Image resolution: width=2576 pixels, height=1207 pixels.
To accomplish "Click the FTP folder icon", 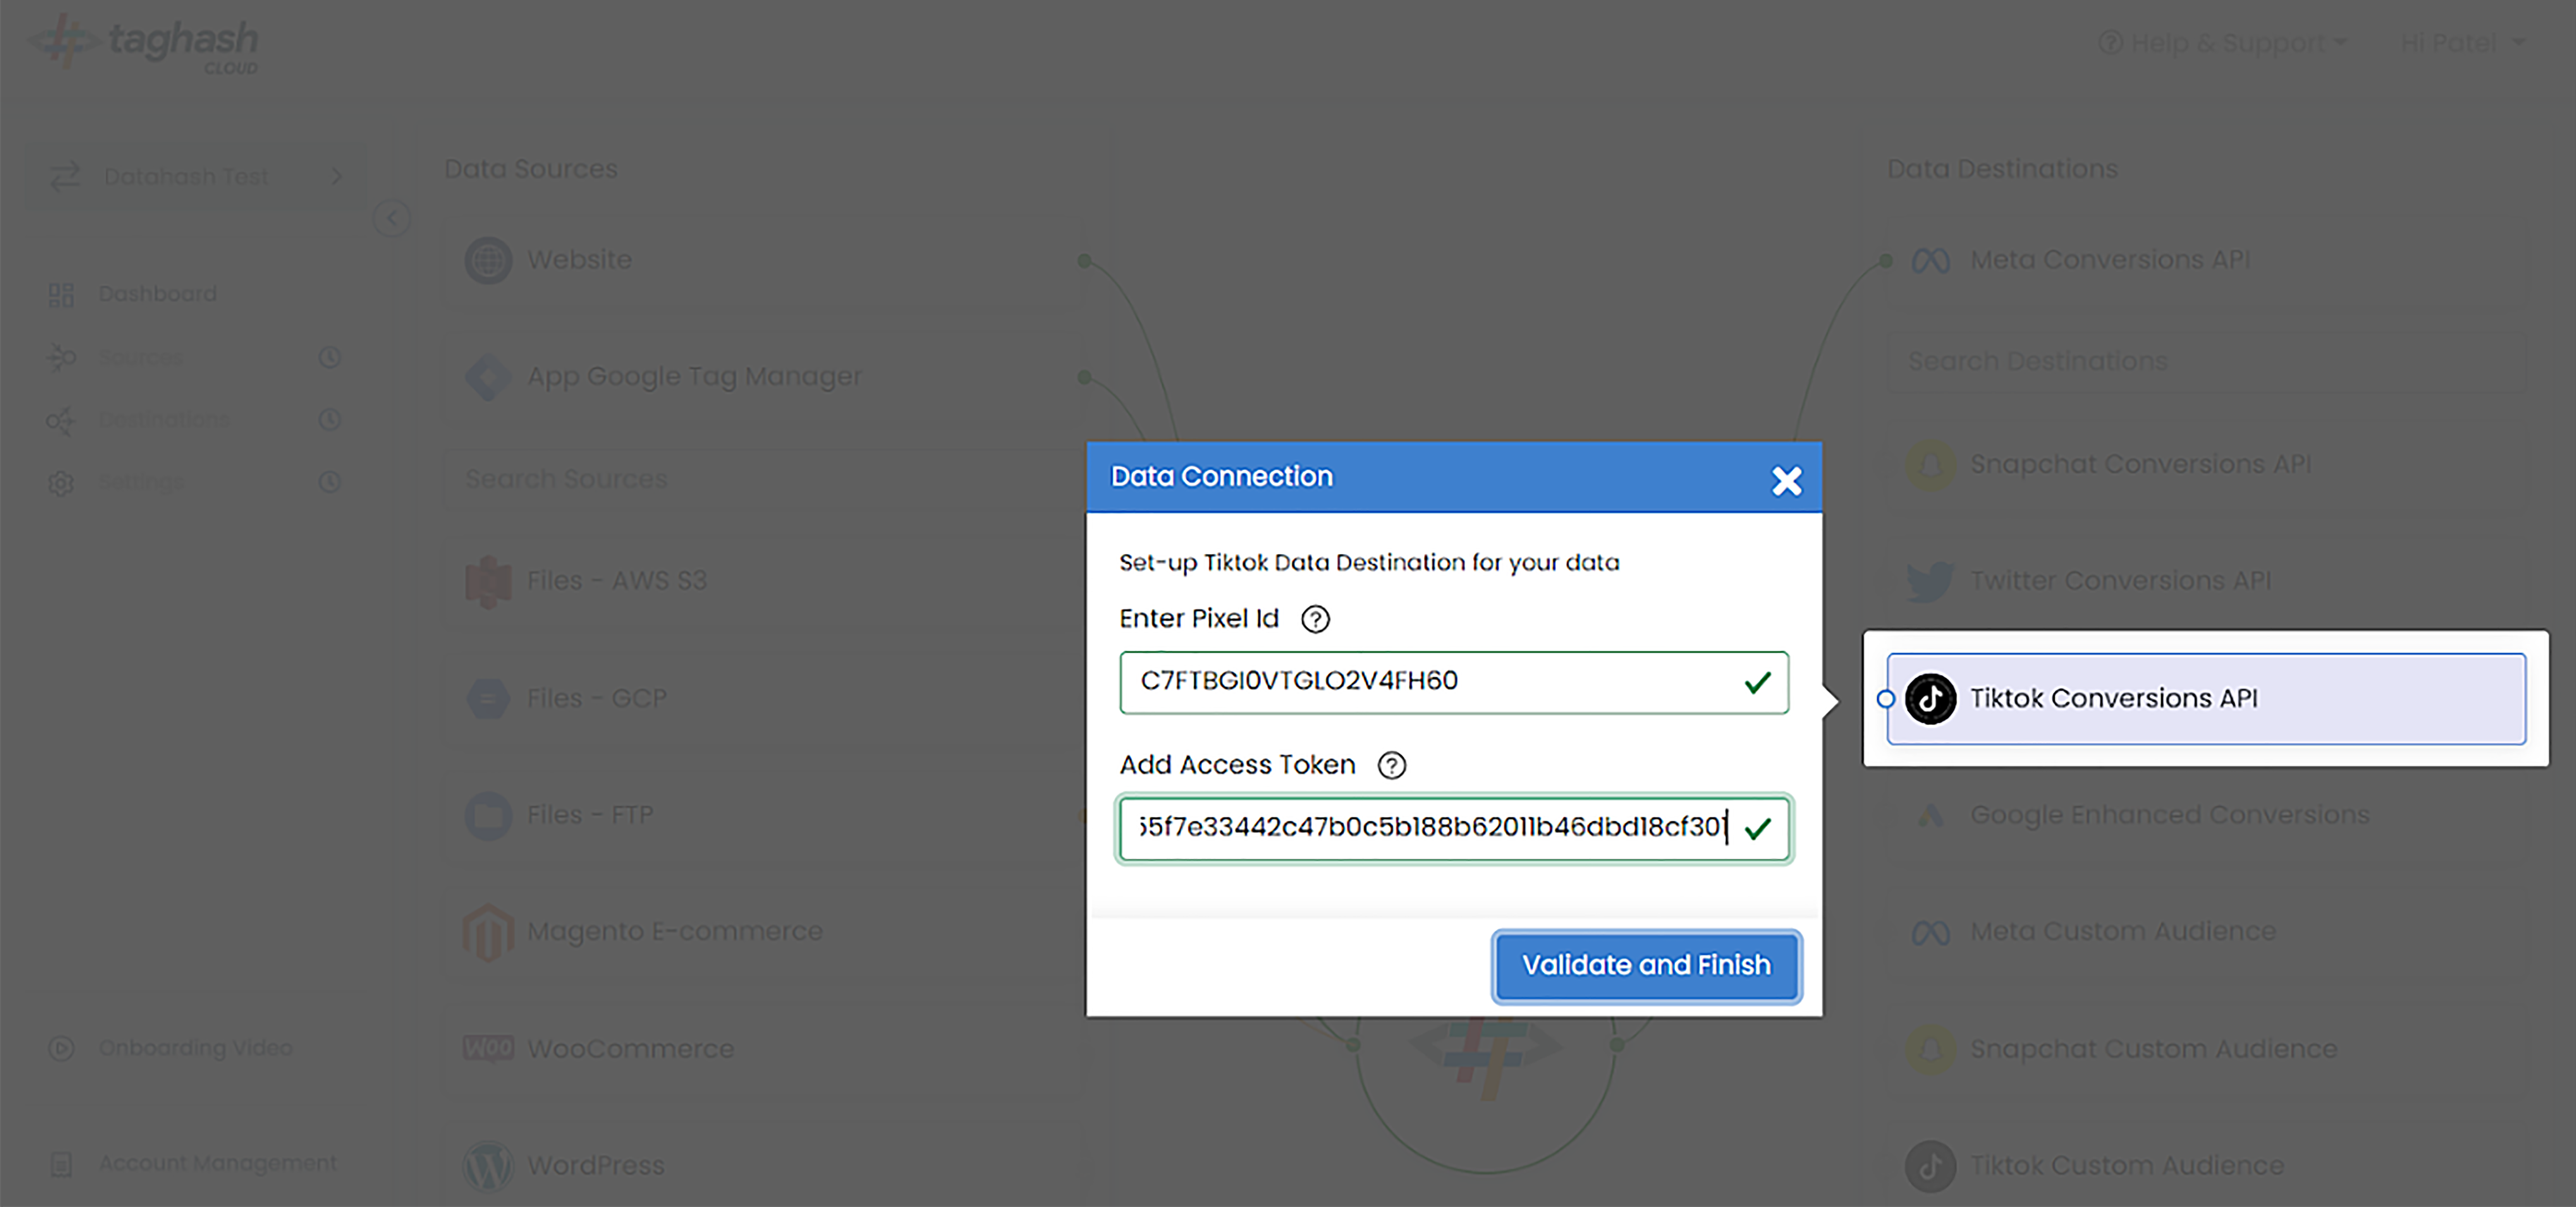I will 488,814.
